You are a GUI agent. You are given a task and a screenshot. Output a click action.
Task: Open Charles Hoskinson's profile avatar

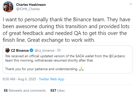point(8,7)
